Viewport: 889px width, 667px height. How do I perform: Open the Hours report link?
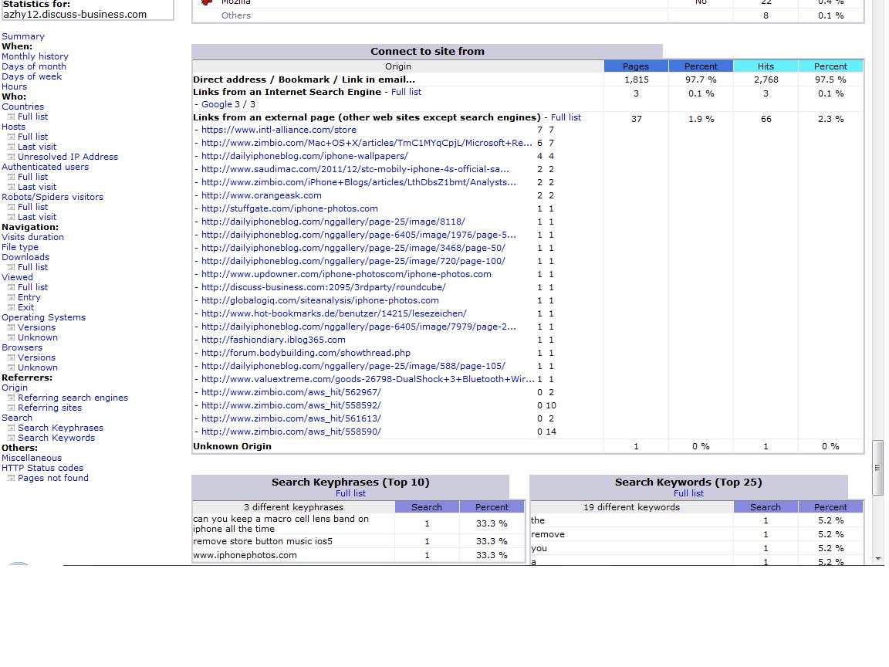14,86
